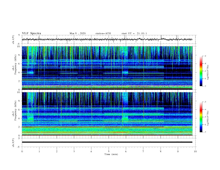Screen dimensions: 220x170
Task: Click ch.2 4 kHz green burst near minute 0.5
Action: (x=31, y=119)
